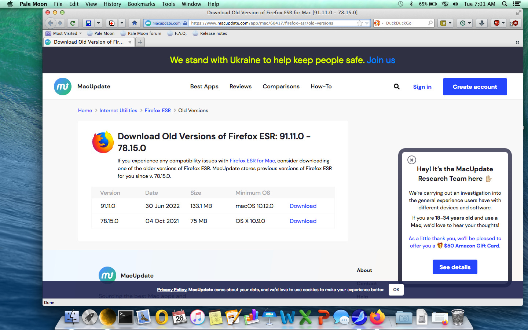528x330 pixels.
Task: Open the Tools menu
Action: [x=168, y=4]
